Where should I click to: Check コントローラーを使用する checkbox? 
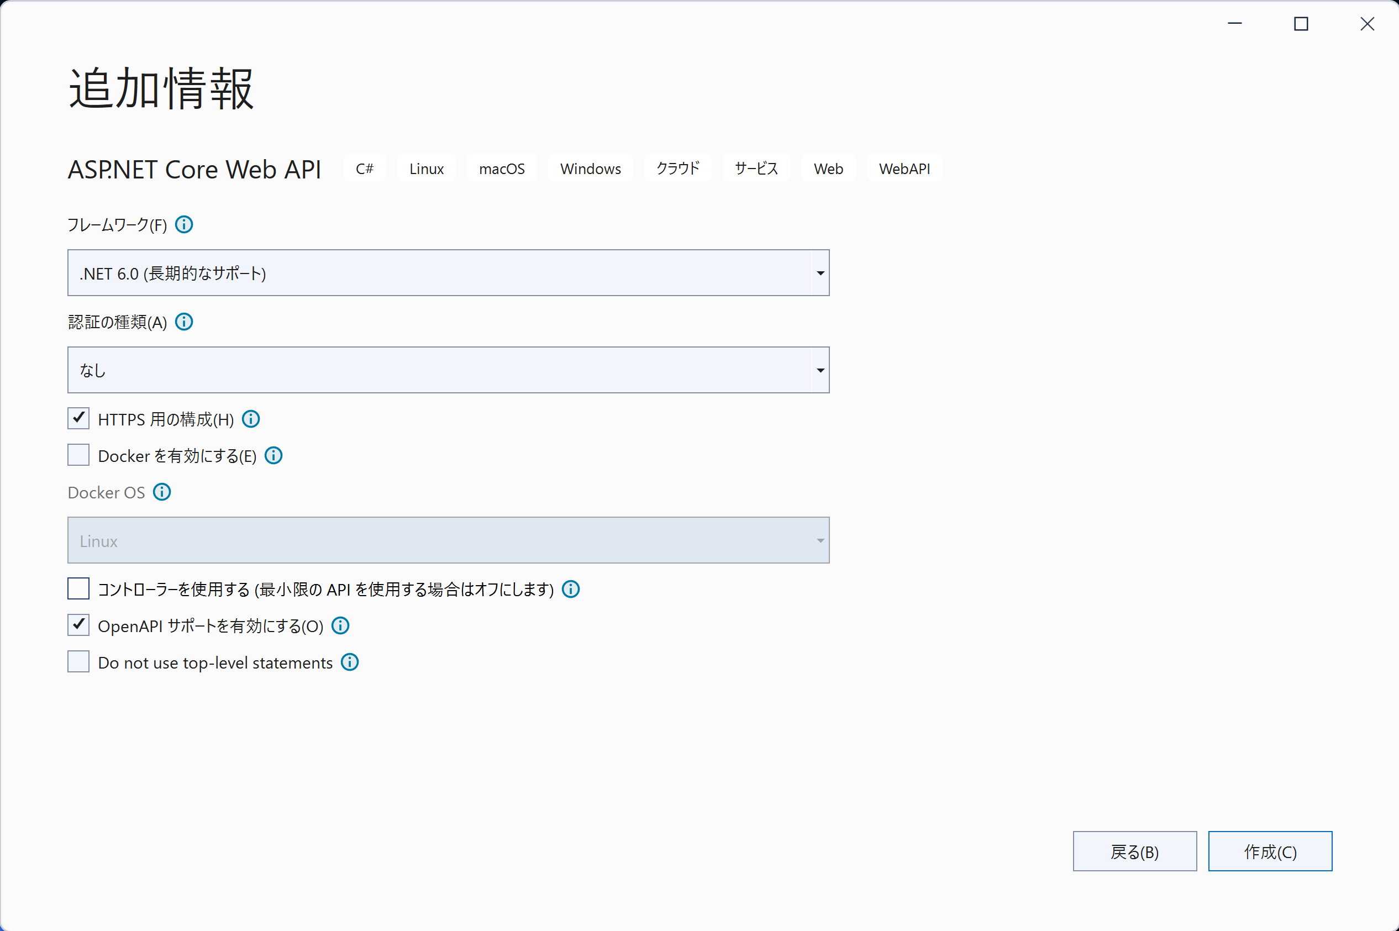[78, 589]
